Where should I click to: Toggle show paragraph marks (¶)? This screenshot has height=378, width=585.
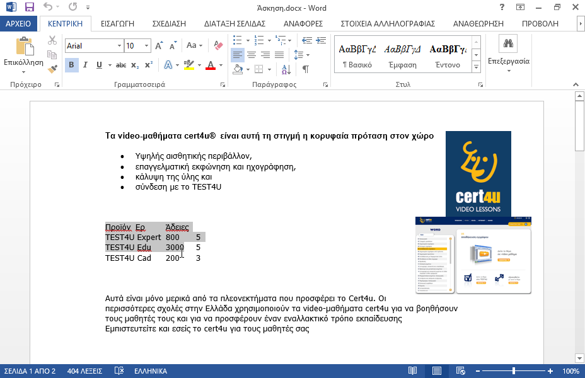coord(305,69)
